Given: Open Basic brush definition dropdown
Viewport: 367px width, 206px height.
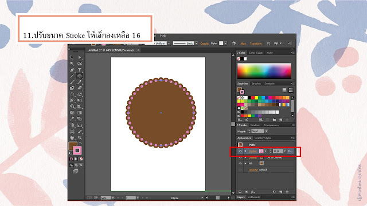Looking at the screenshot, I should pos(196,43).
